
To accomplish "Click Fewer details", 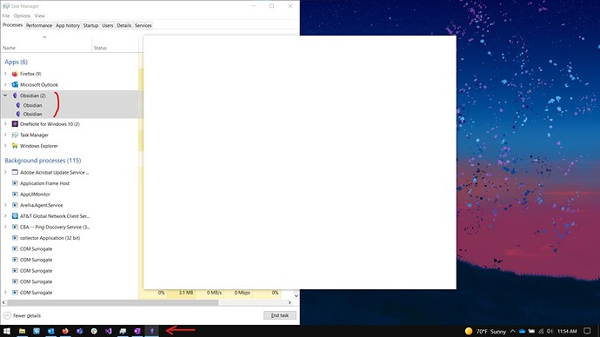I will pyautogui.click(x=23, y=315).
